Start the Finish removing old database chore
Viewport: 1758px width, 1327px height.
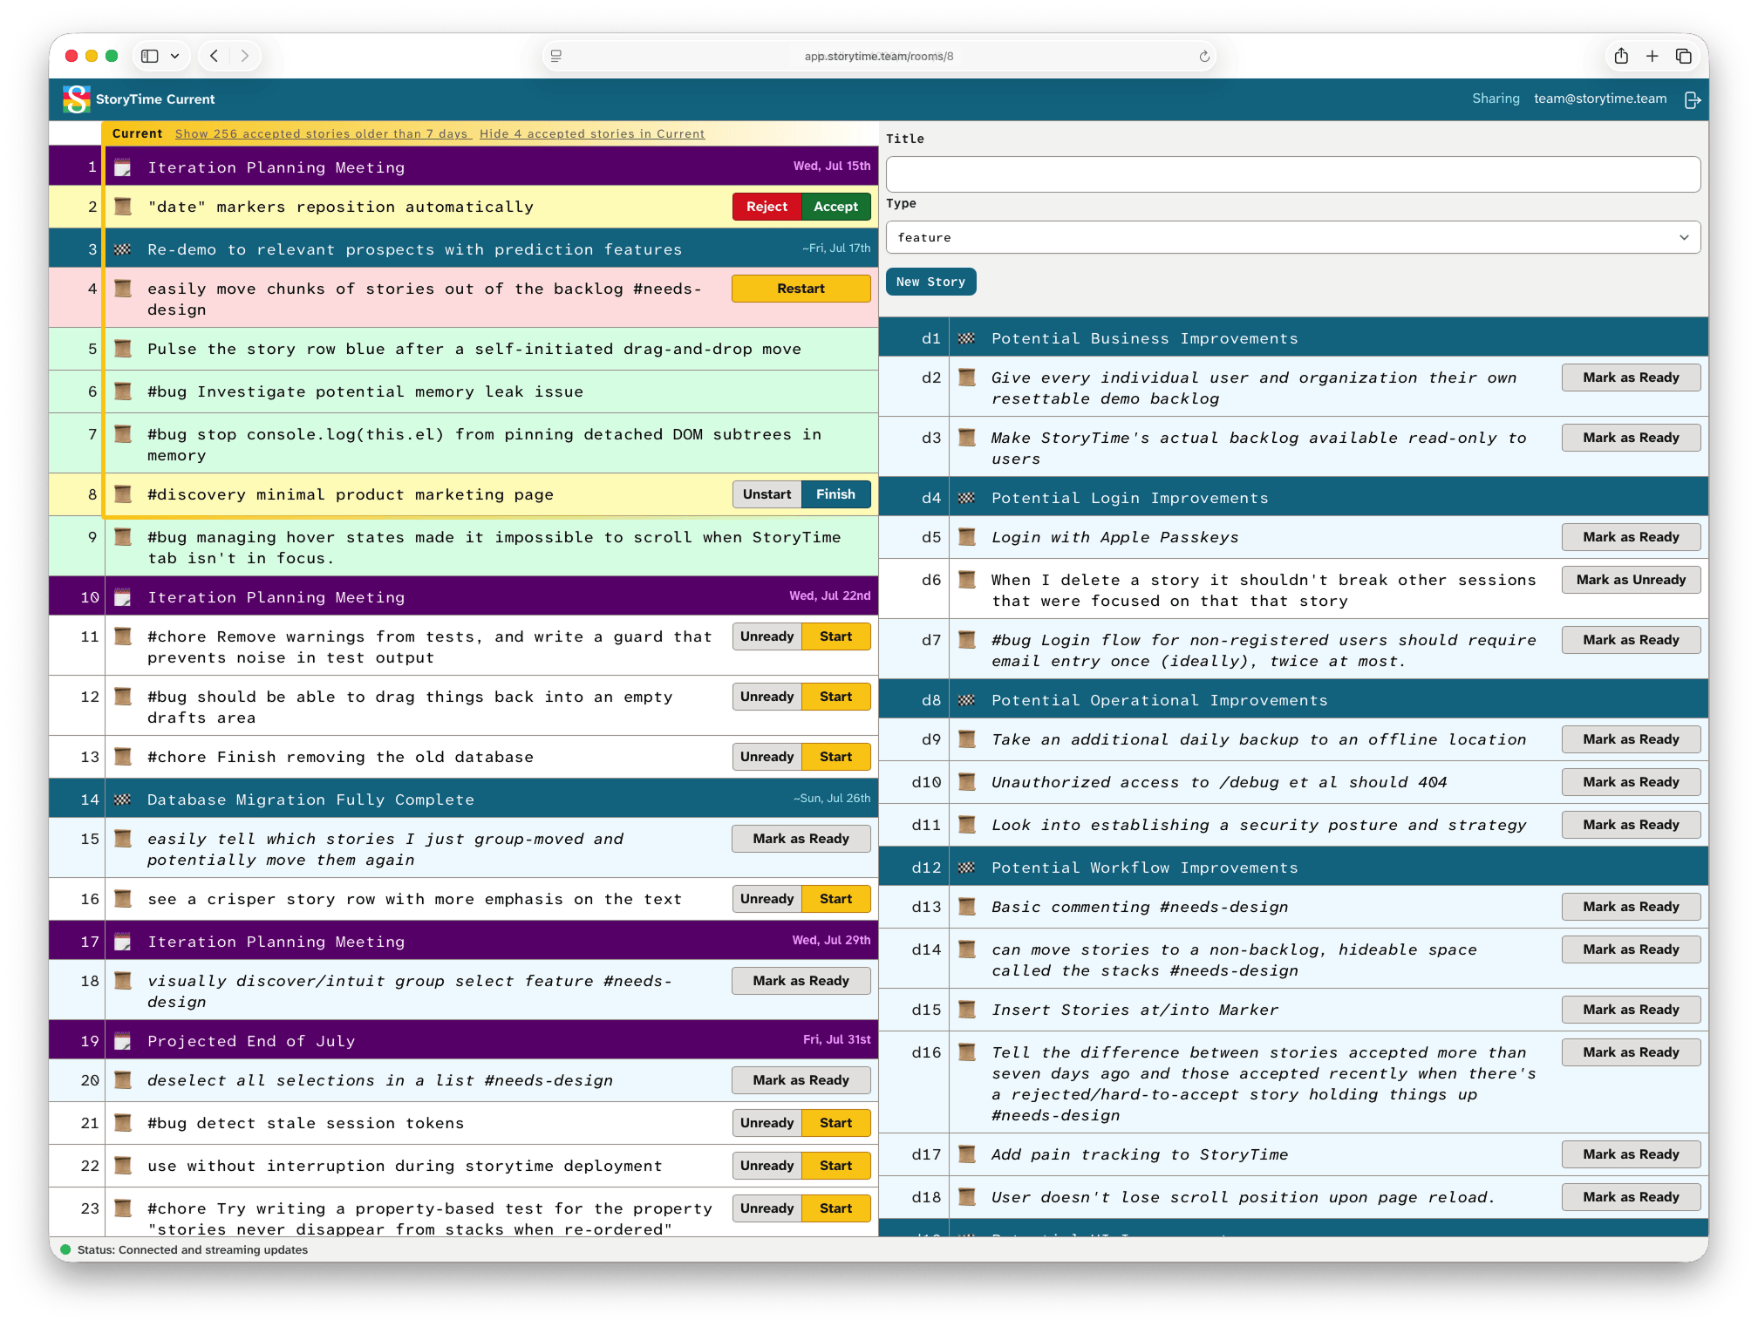click(x=835, y=757)
